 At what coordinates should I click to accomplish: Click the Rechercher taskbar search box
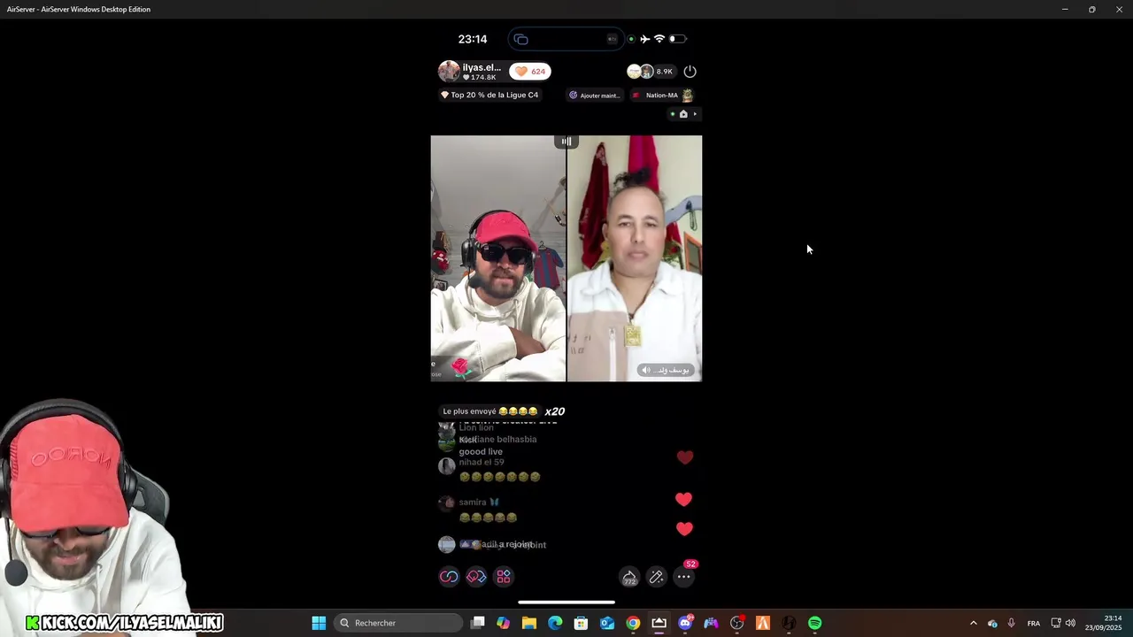pyautogui.click(x=398, y=623)
